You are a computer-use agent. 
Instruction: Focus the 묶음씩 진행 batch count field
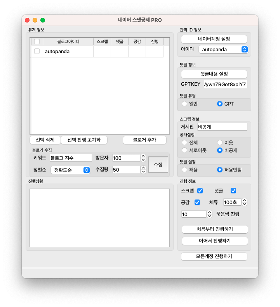click(194, 214)
